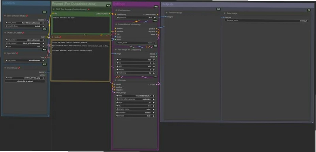
Task: Click the pin icon on Load Diffusion Model
Action: click(x=27, y=16)
